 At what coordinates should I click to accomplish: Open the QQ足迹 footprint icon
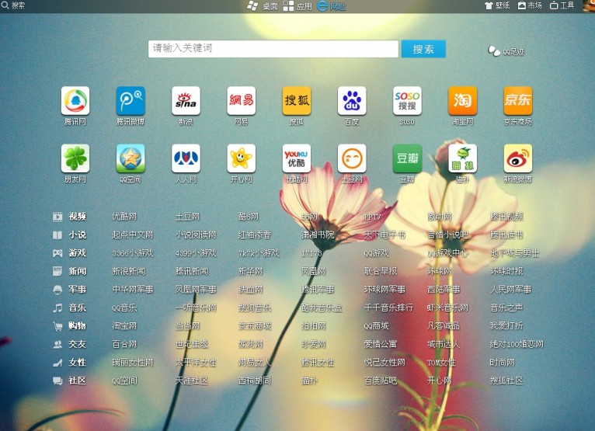tap(494, 50)
